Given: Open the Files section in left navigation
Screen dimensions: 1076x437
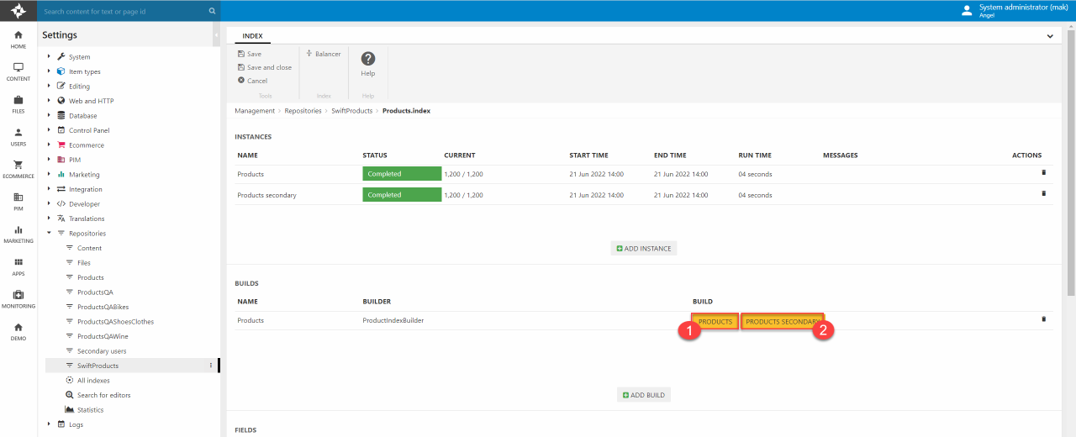Looking at the screenshot, I should click(x=18, y=104).
